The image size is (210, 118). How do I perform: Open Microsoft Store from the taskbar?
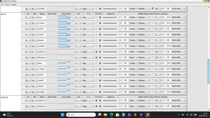(x=117, y=115)
